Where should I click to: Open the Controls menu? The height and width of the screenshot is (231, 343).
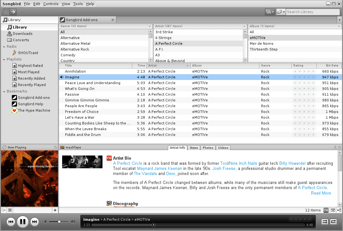pyautogui.click(x=51, y=4)
